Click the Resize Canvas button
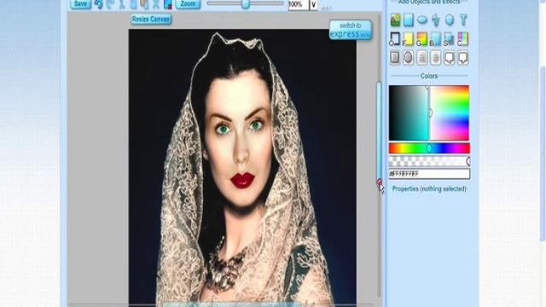Image resolution: width=546 pixels, height=307 pixels. (x=151, y=19)
